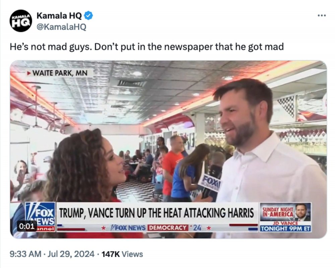
Task: Click the small JD Vance portrait thumbnail
Action: pos(302,212)
